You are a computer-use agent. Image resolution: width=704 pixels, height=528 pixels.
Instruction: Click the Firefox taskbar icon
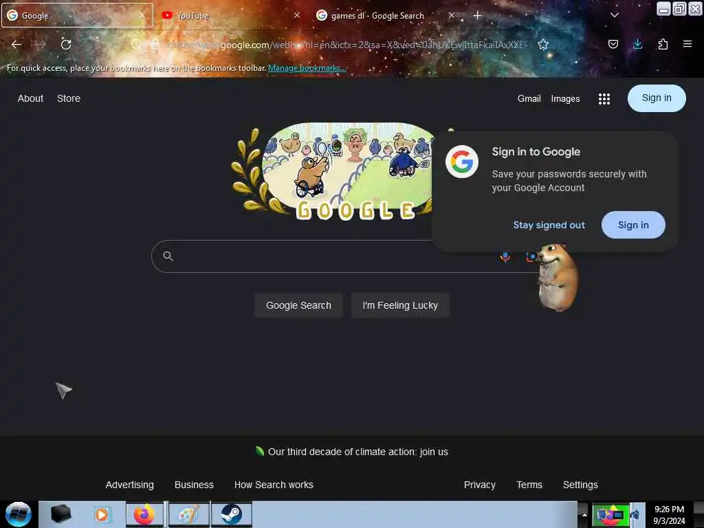coord(144,514)
